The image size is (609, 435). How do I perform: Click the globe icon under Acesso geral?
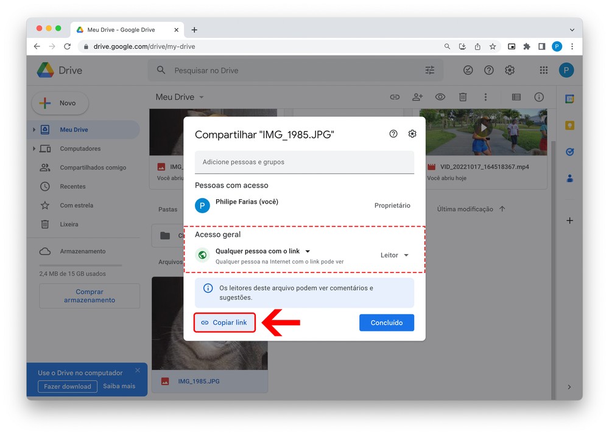(202, 255)
